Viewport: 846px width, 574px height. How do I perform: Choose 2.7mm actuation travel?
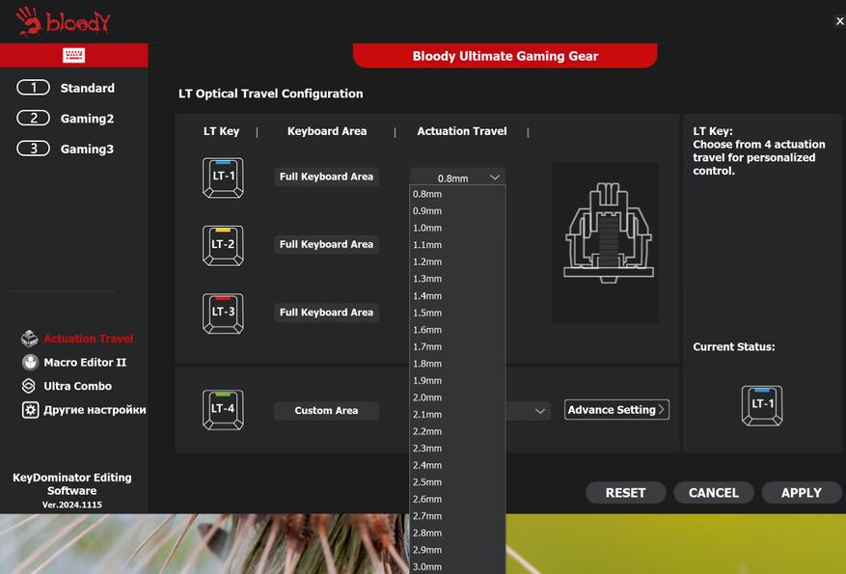click(x=457, y=516)
